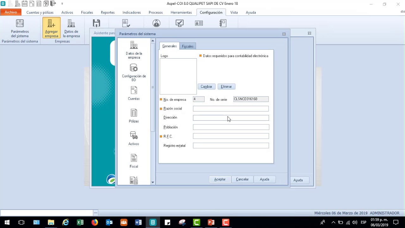The height and width of the screenshot is (228, 405).
Task: Click Windows Start button
Action: 7,222
